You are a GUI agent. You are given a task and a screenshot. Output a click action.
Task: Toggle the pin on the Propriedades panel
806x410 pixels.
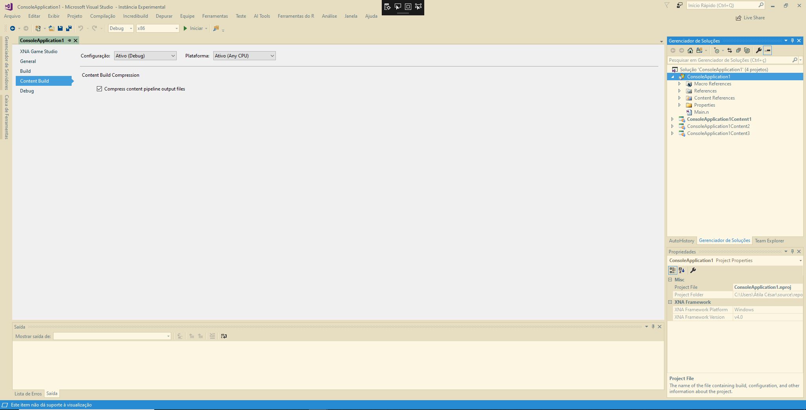[x=793, y=251]
